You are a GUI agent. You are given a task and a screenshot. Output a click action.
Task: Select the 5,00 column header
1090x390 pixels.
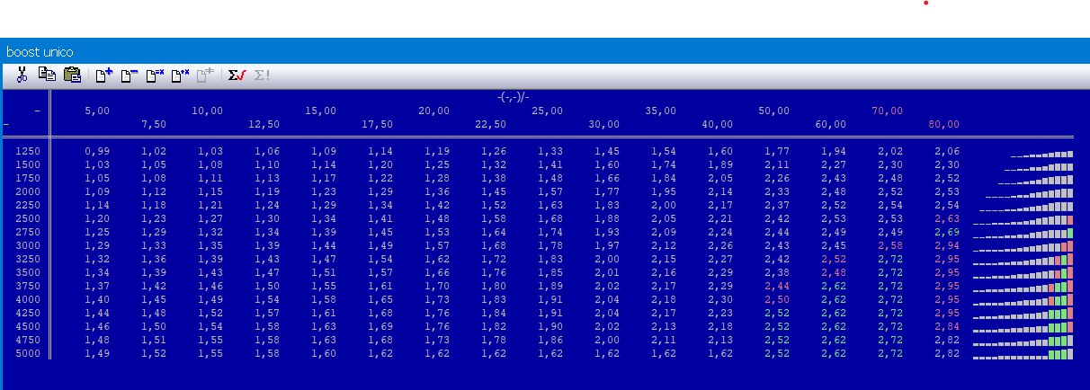pyautogui.click(x=97, y=111)
